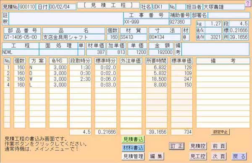Select row 3 plan cell W
This screenshot has height=163, width=252.
click(x=37, y=79)
